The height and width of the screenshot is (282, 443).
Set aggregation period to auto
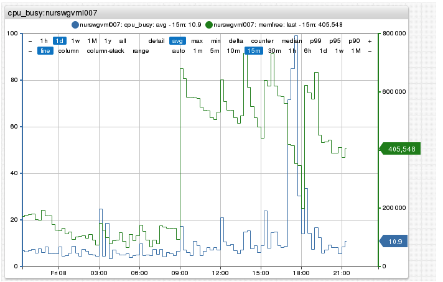(179, 51)
